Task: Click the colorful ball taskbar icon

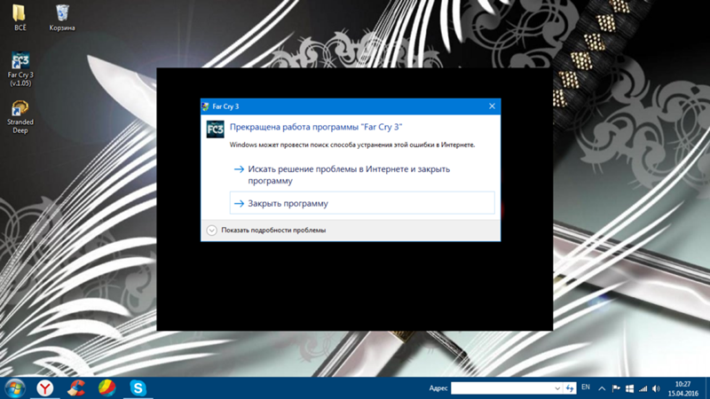Action: (x=106, y=387)
